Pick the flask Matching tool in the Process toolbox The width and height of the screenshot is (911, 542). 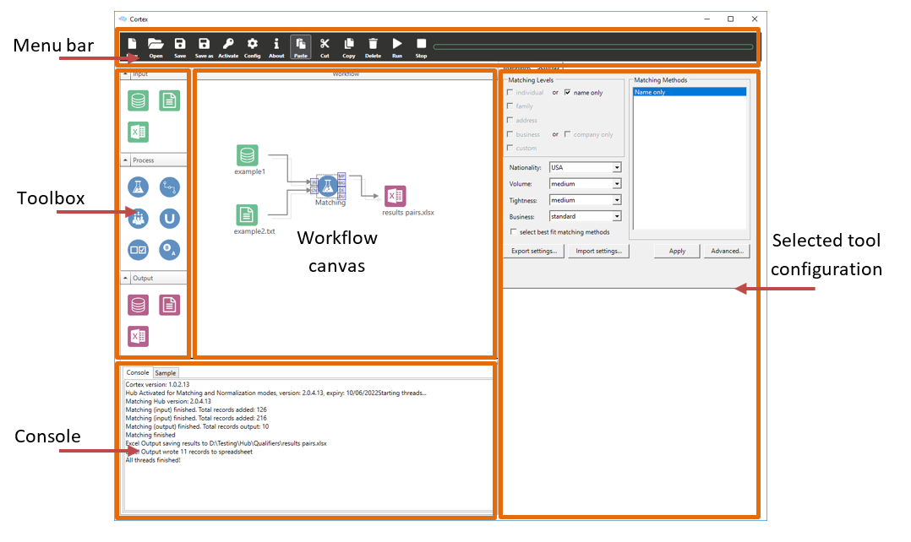[139, 187]
